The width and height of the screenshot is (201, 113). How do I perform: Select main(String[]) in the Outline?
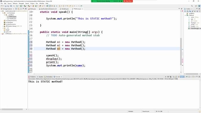pos(194,29)
